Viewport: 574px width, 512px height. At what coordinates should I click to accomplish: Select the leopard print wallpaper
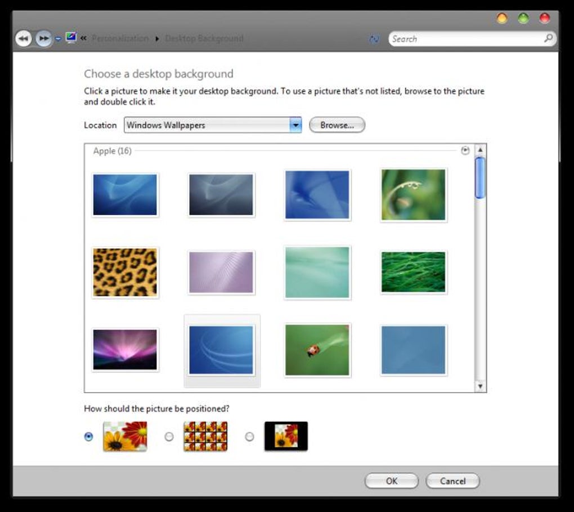[x=125, y=272]
